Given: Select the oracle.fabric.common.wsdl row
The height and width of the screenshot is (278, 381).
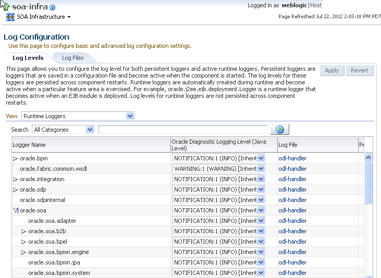Looking at the screenshot, I should pyautogui.click(x=188, y=169).
